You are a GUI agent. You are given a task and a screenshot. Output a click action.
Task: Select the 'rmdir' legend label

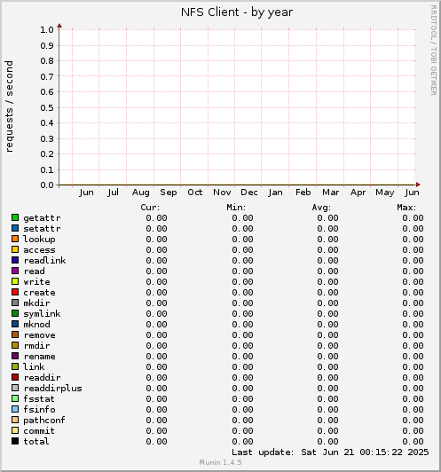pos(36,346)
